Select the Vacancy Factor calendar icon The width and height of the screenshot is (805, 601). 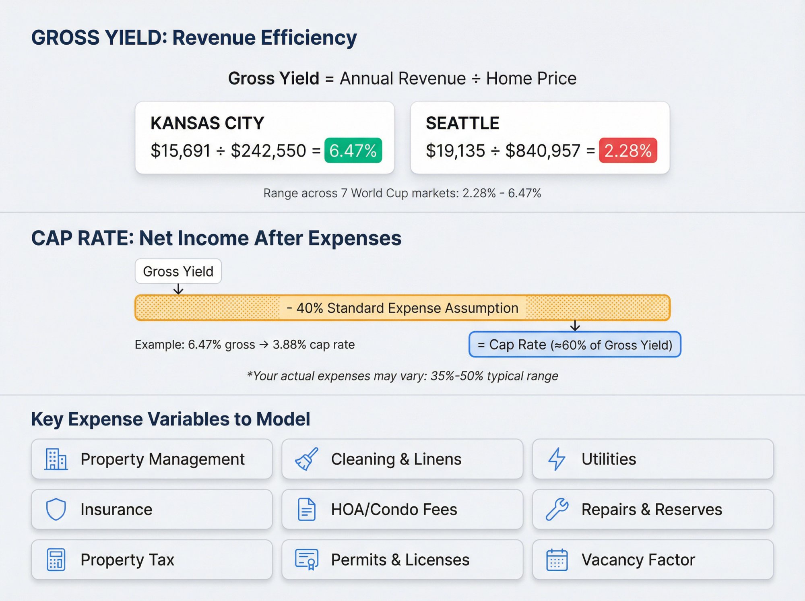pyautogui.click(x=557, y=560)
